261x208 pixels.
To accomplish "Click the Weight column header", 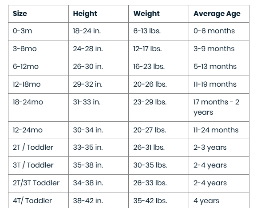I will [158, 14].
